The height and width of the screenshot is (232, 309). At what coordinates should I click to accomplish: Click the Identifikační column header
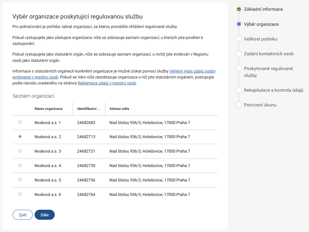click(x=88, y=109)
